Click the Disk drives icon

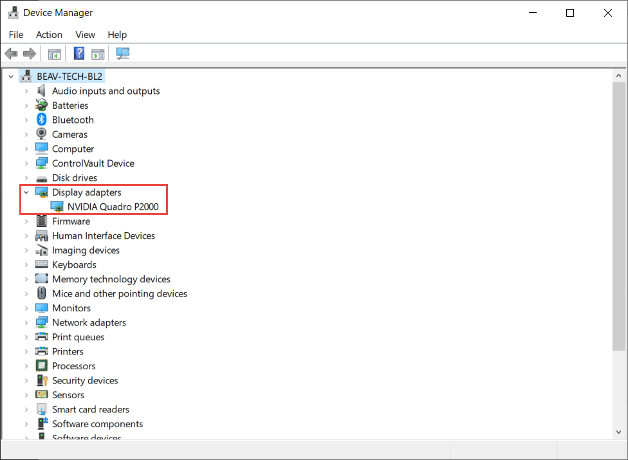[42, 179]
